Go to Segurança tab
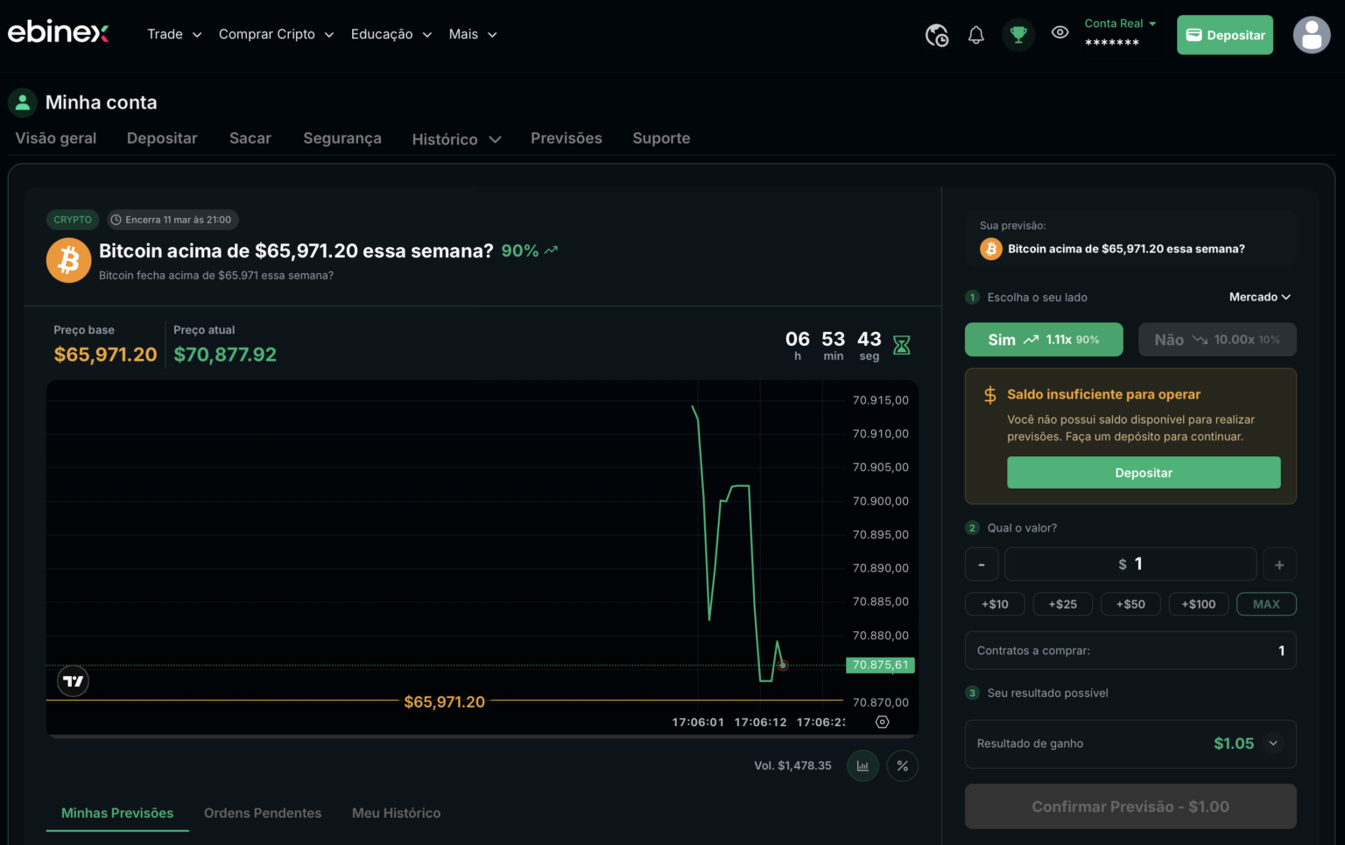The height and width of the screenshot is (845, 1345). (x=342, y=138)
